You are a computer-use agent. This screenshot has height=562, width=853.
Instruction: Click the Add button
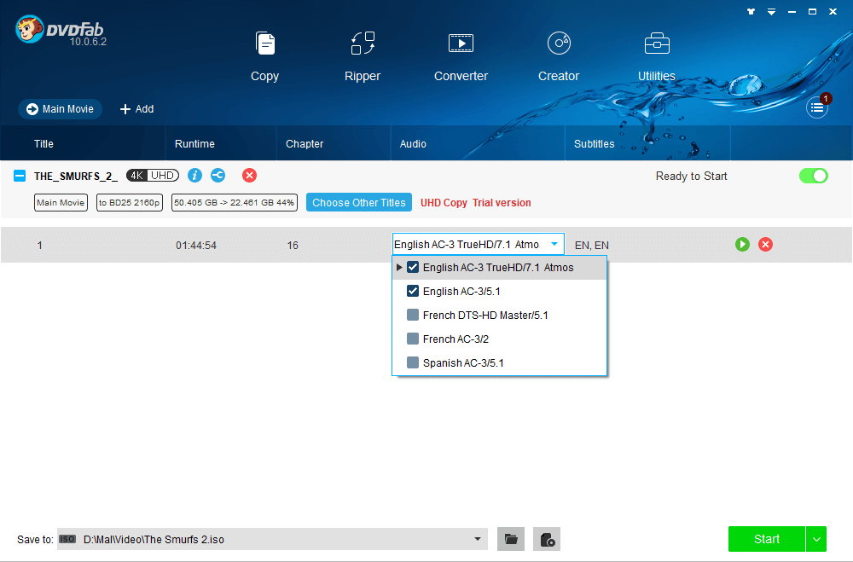click(136, 109)
